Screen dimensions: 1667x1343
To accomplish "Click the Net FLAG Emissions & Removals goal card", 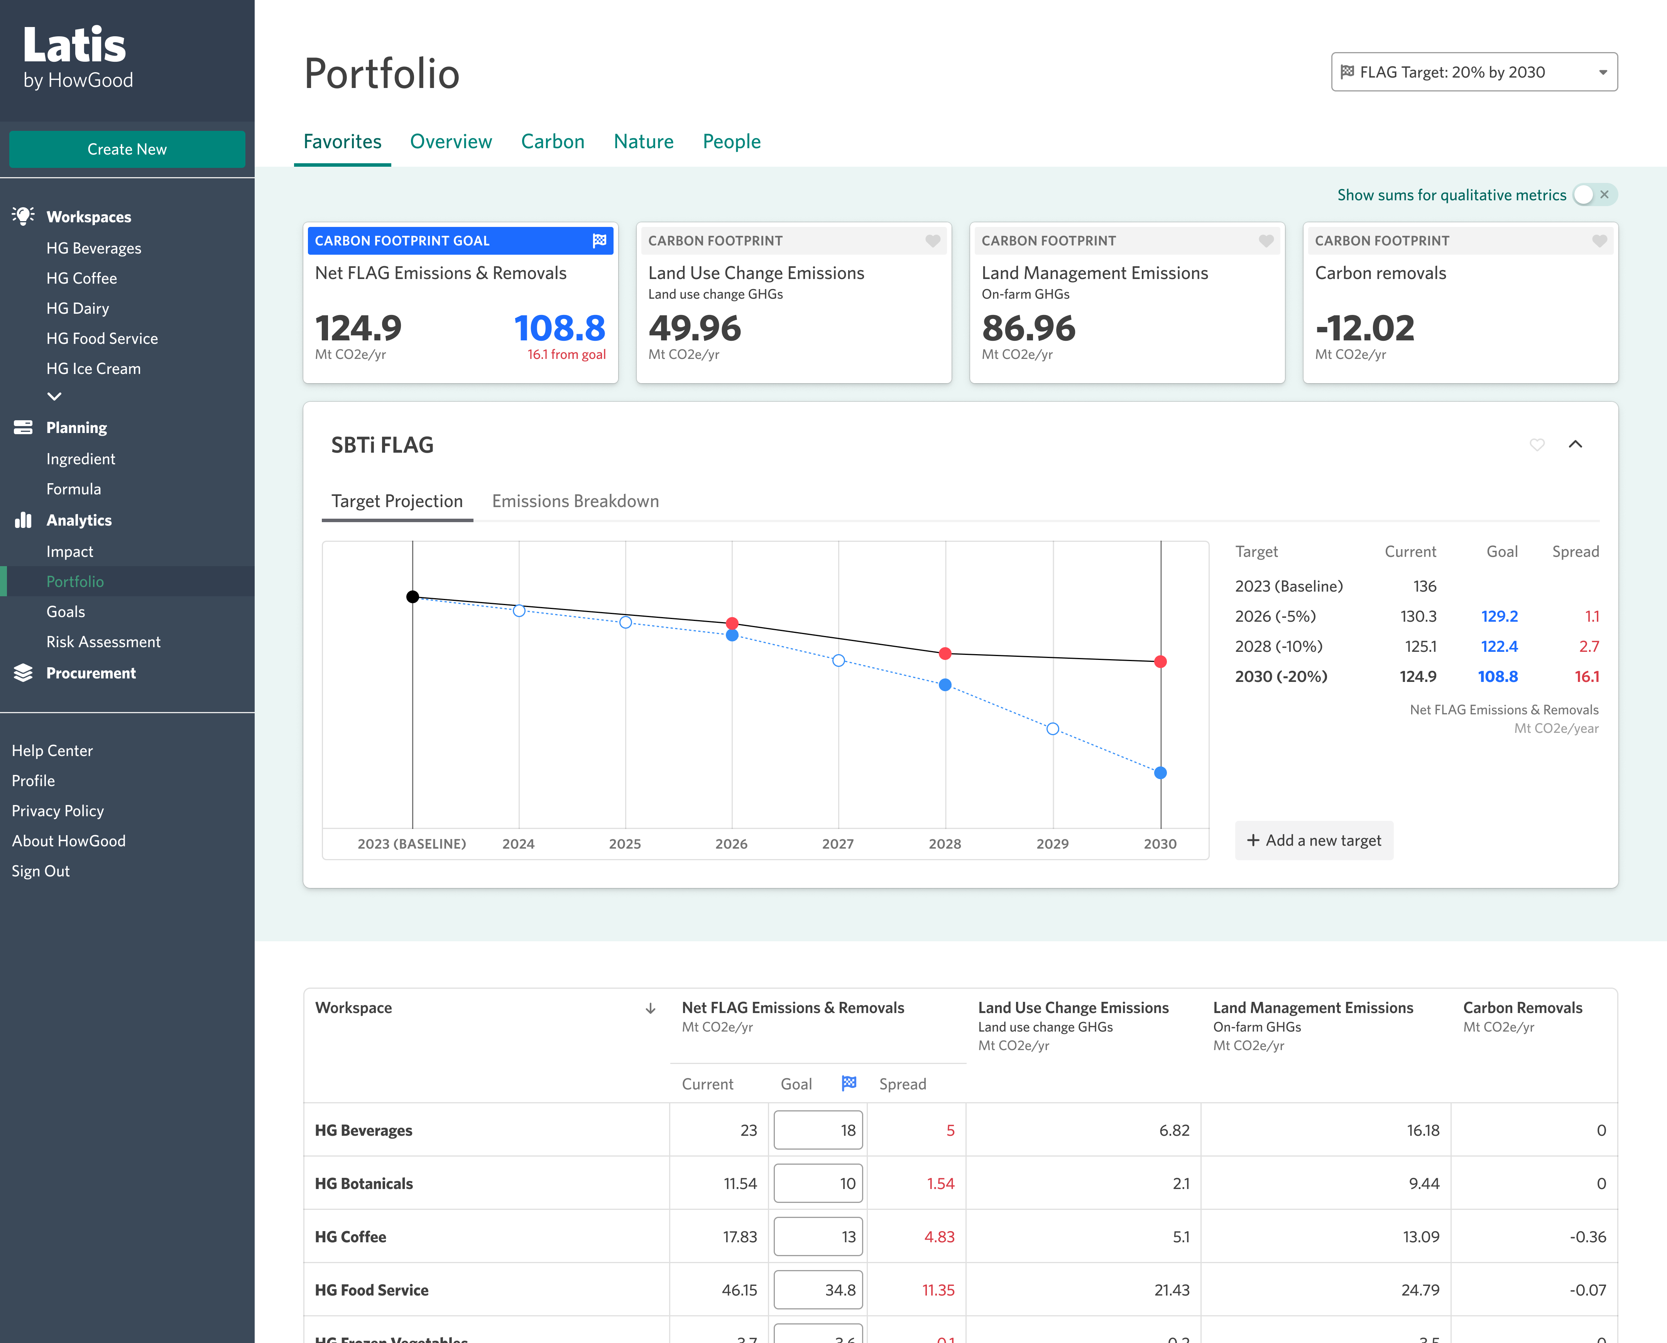I will pos(460,303).
